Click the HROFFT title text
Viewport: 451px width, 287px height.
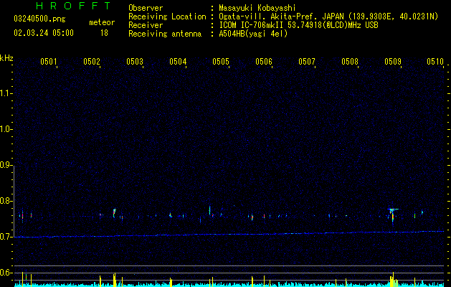pyautogui.click(x=74, y=6)
